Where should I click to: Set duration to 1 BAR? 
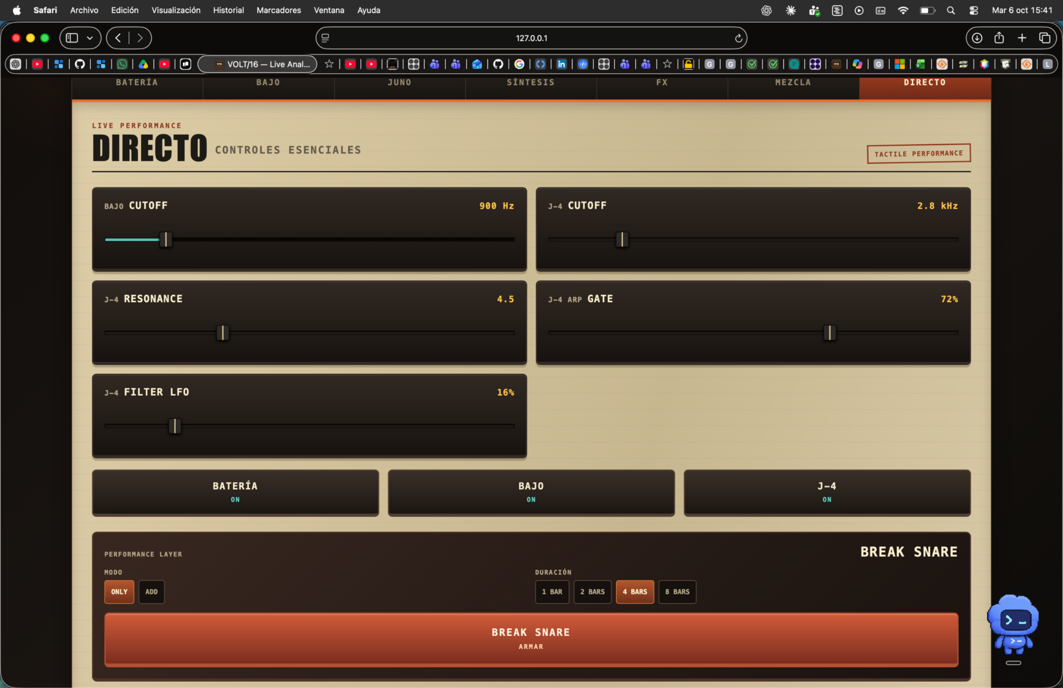click(x=552, y=591)
